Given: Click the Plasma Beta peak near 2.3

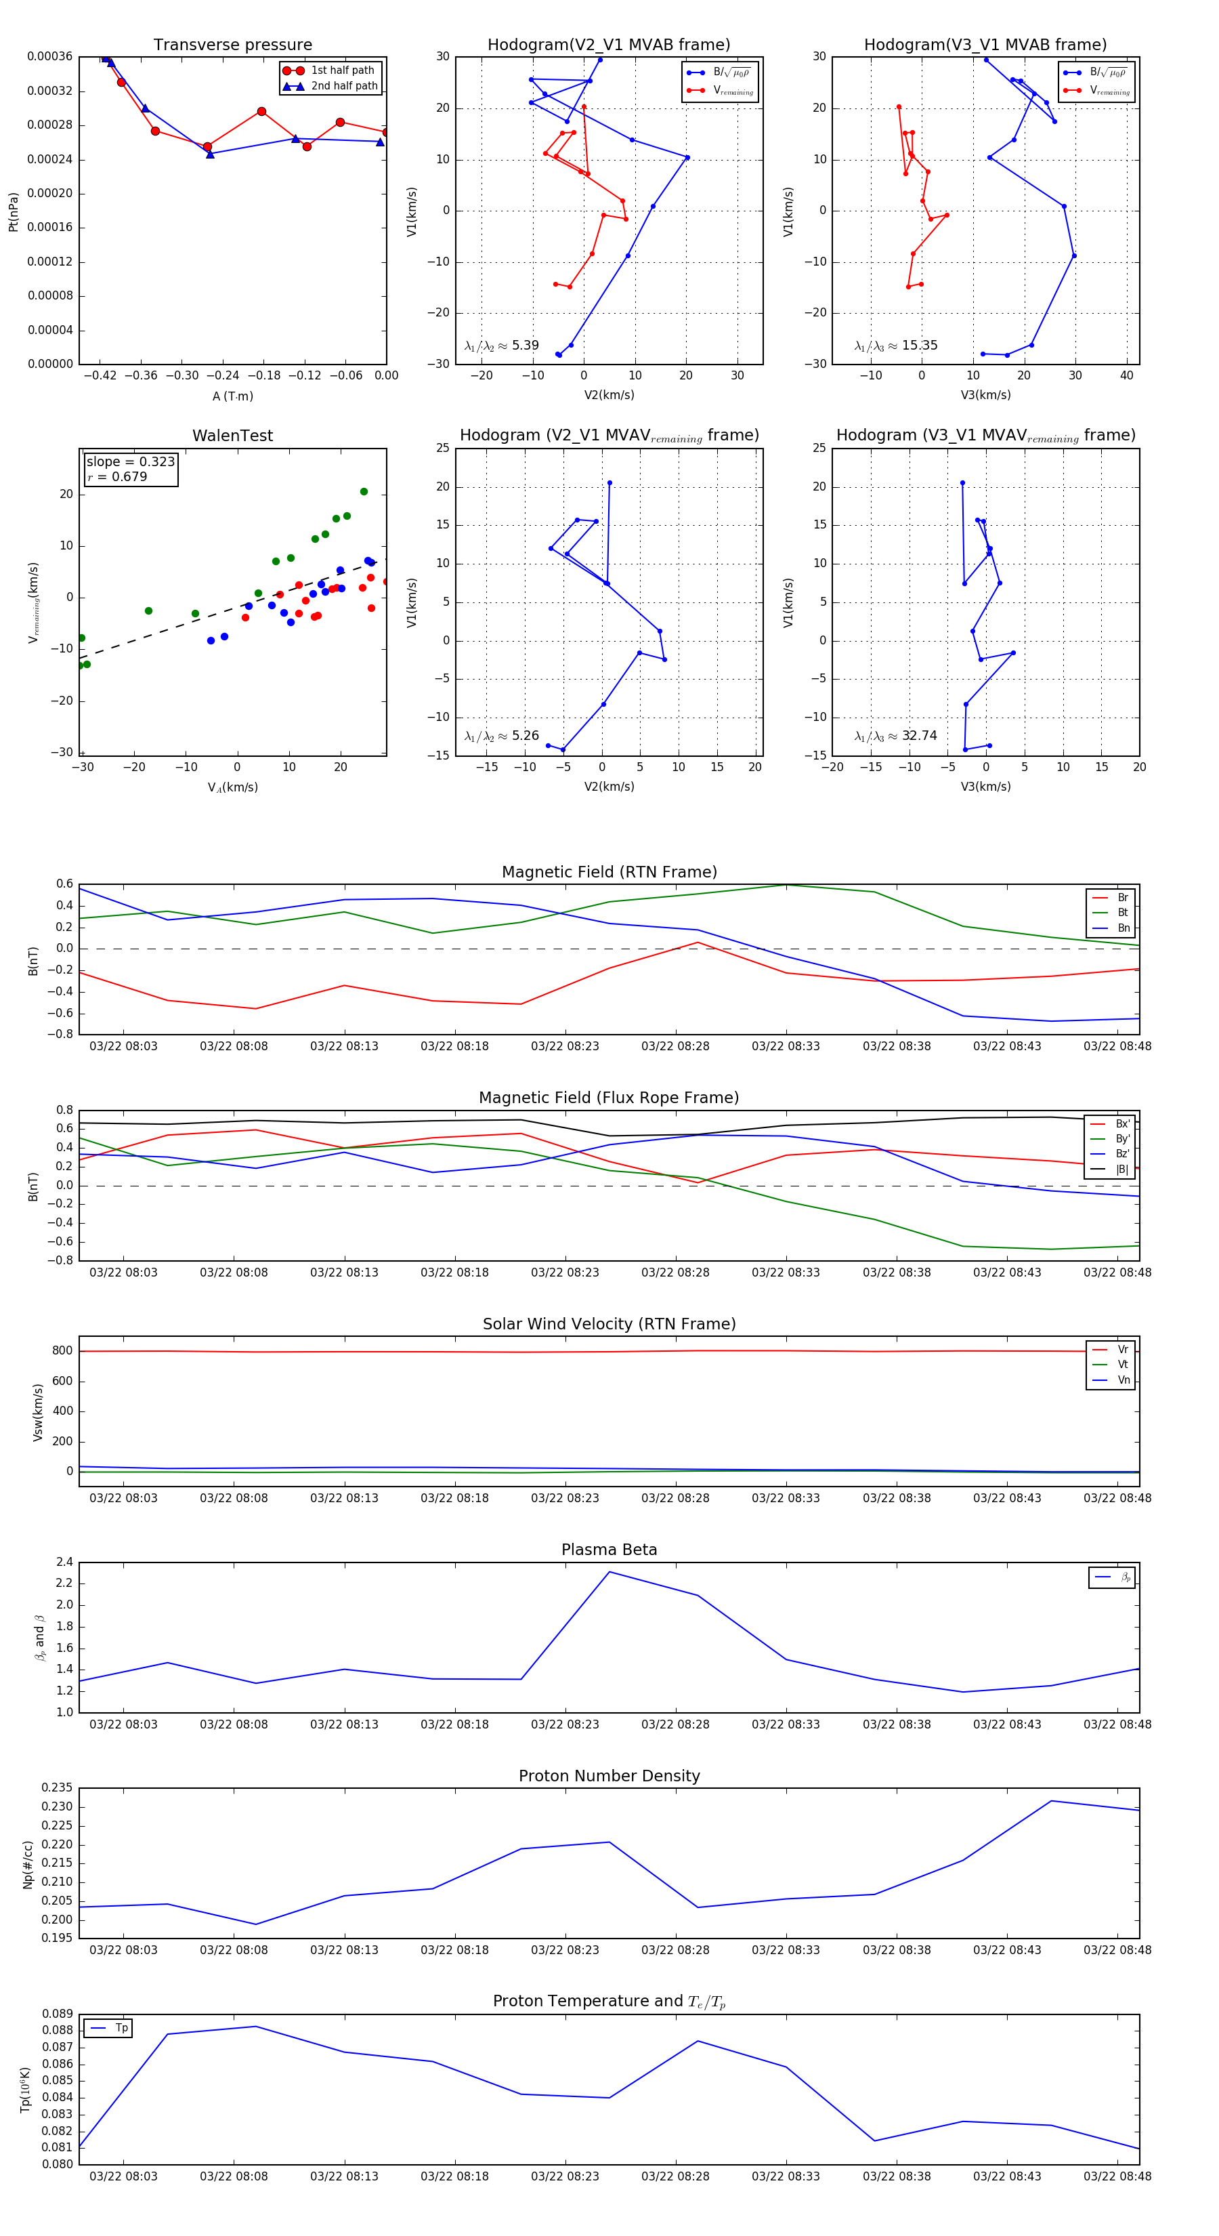Looking at the screenshot, I should pyautogui.click(x=609, y=1572).
